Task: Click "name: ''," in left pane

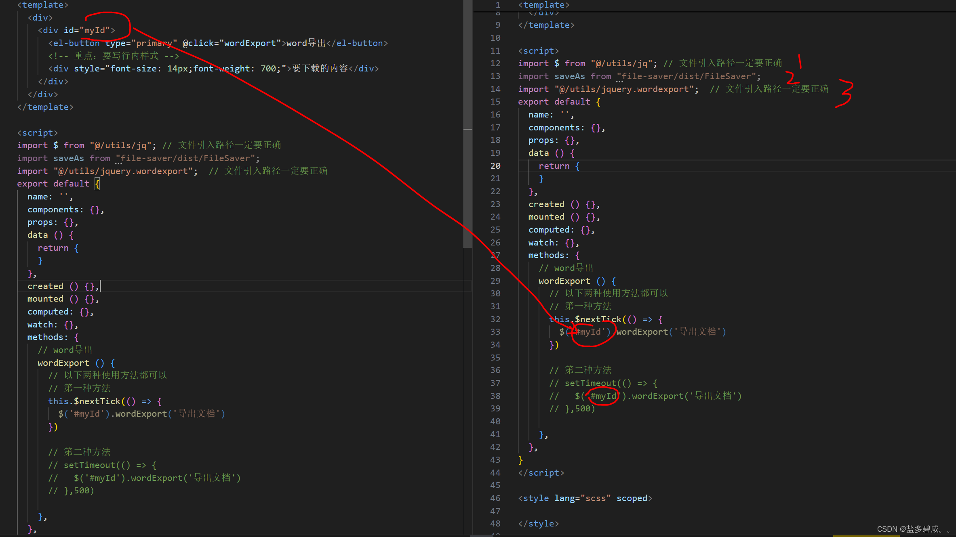Action: pyautogui.click(x=50, y=197)
